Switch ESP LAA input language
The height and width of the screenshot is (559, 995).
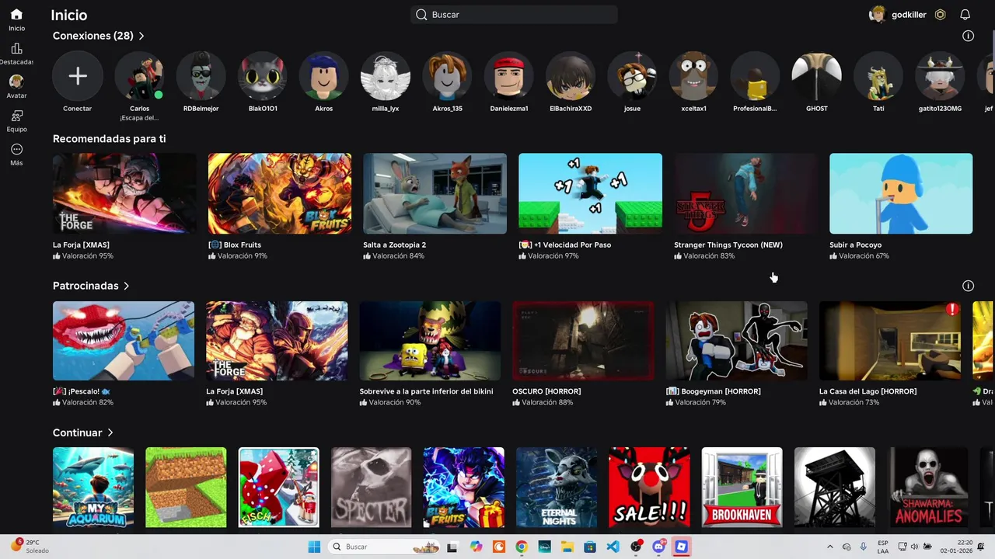click(x=883, y=547)
